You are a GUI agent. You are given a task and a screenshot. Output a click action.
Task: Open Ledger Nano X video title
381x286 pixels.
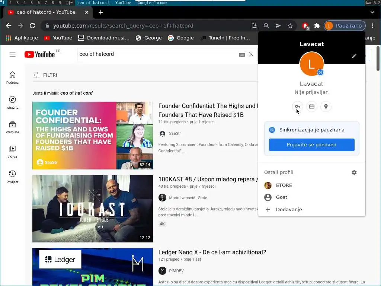point(212,252)
